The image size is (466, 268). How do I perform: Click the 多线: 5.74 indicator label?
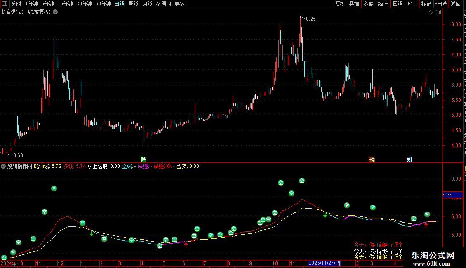[x=74, y=167]
